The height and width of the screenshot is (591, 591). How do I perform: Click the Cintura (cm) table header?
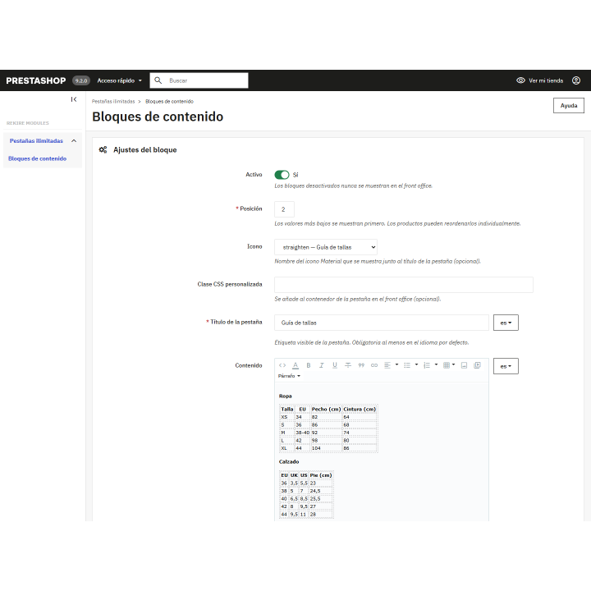point(360,410)
